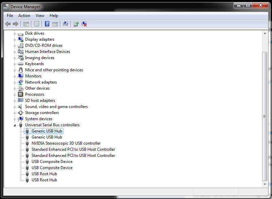Open the Help menu
This screenshot has width=272, height=199.
click(54, 16)
